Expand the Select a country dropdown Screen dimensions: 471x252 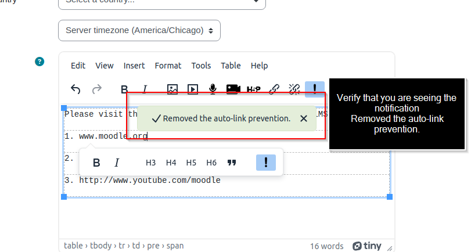tap(162, 2)
